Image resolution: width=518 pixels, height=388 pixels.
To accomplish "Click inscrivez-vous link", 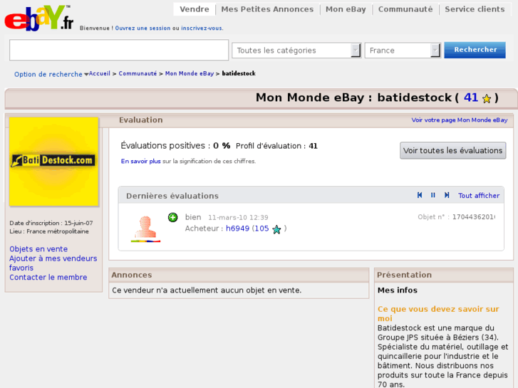I will (x=202, y=28).
